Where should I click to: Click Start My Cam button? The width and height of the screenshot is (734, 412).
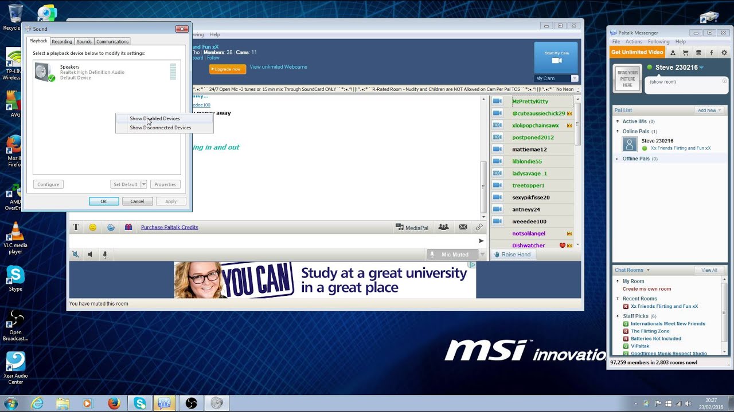pyautogui.click(x=557, y=57)
